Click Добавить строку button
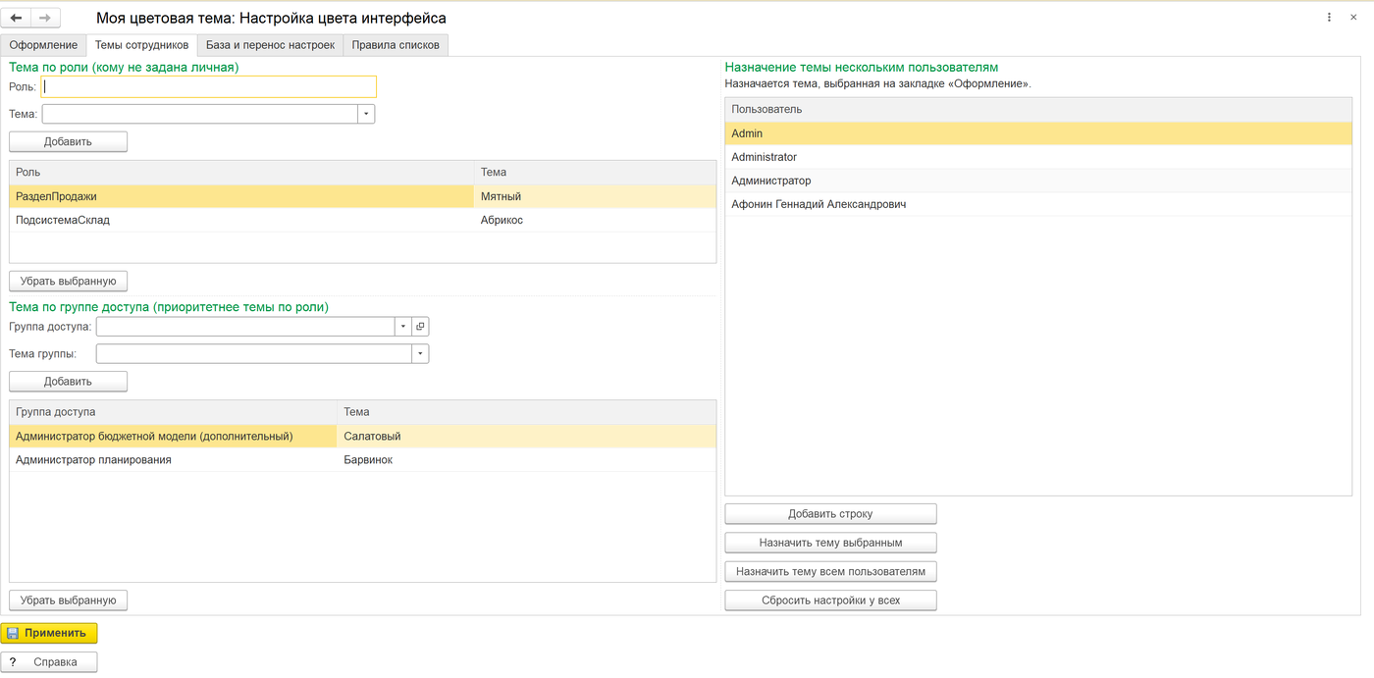 [x=830, y=514]
